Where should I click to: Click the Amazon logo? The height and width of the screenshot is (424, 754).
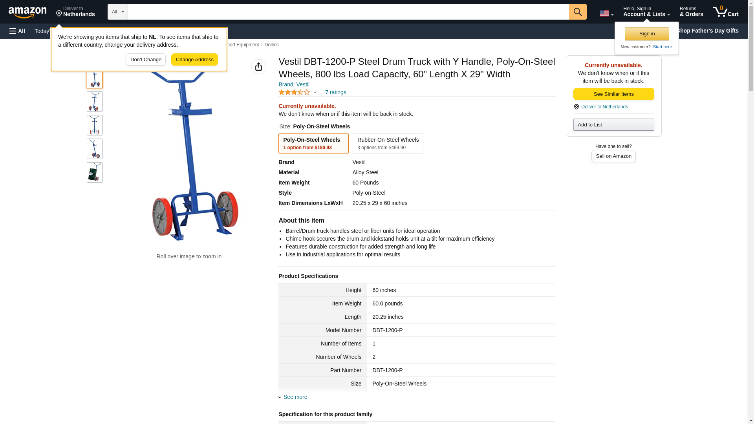27,12
